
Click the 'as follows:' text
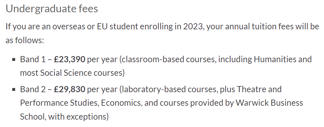[25, 40]
